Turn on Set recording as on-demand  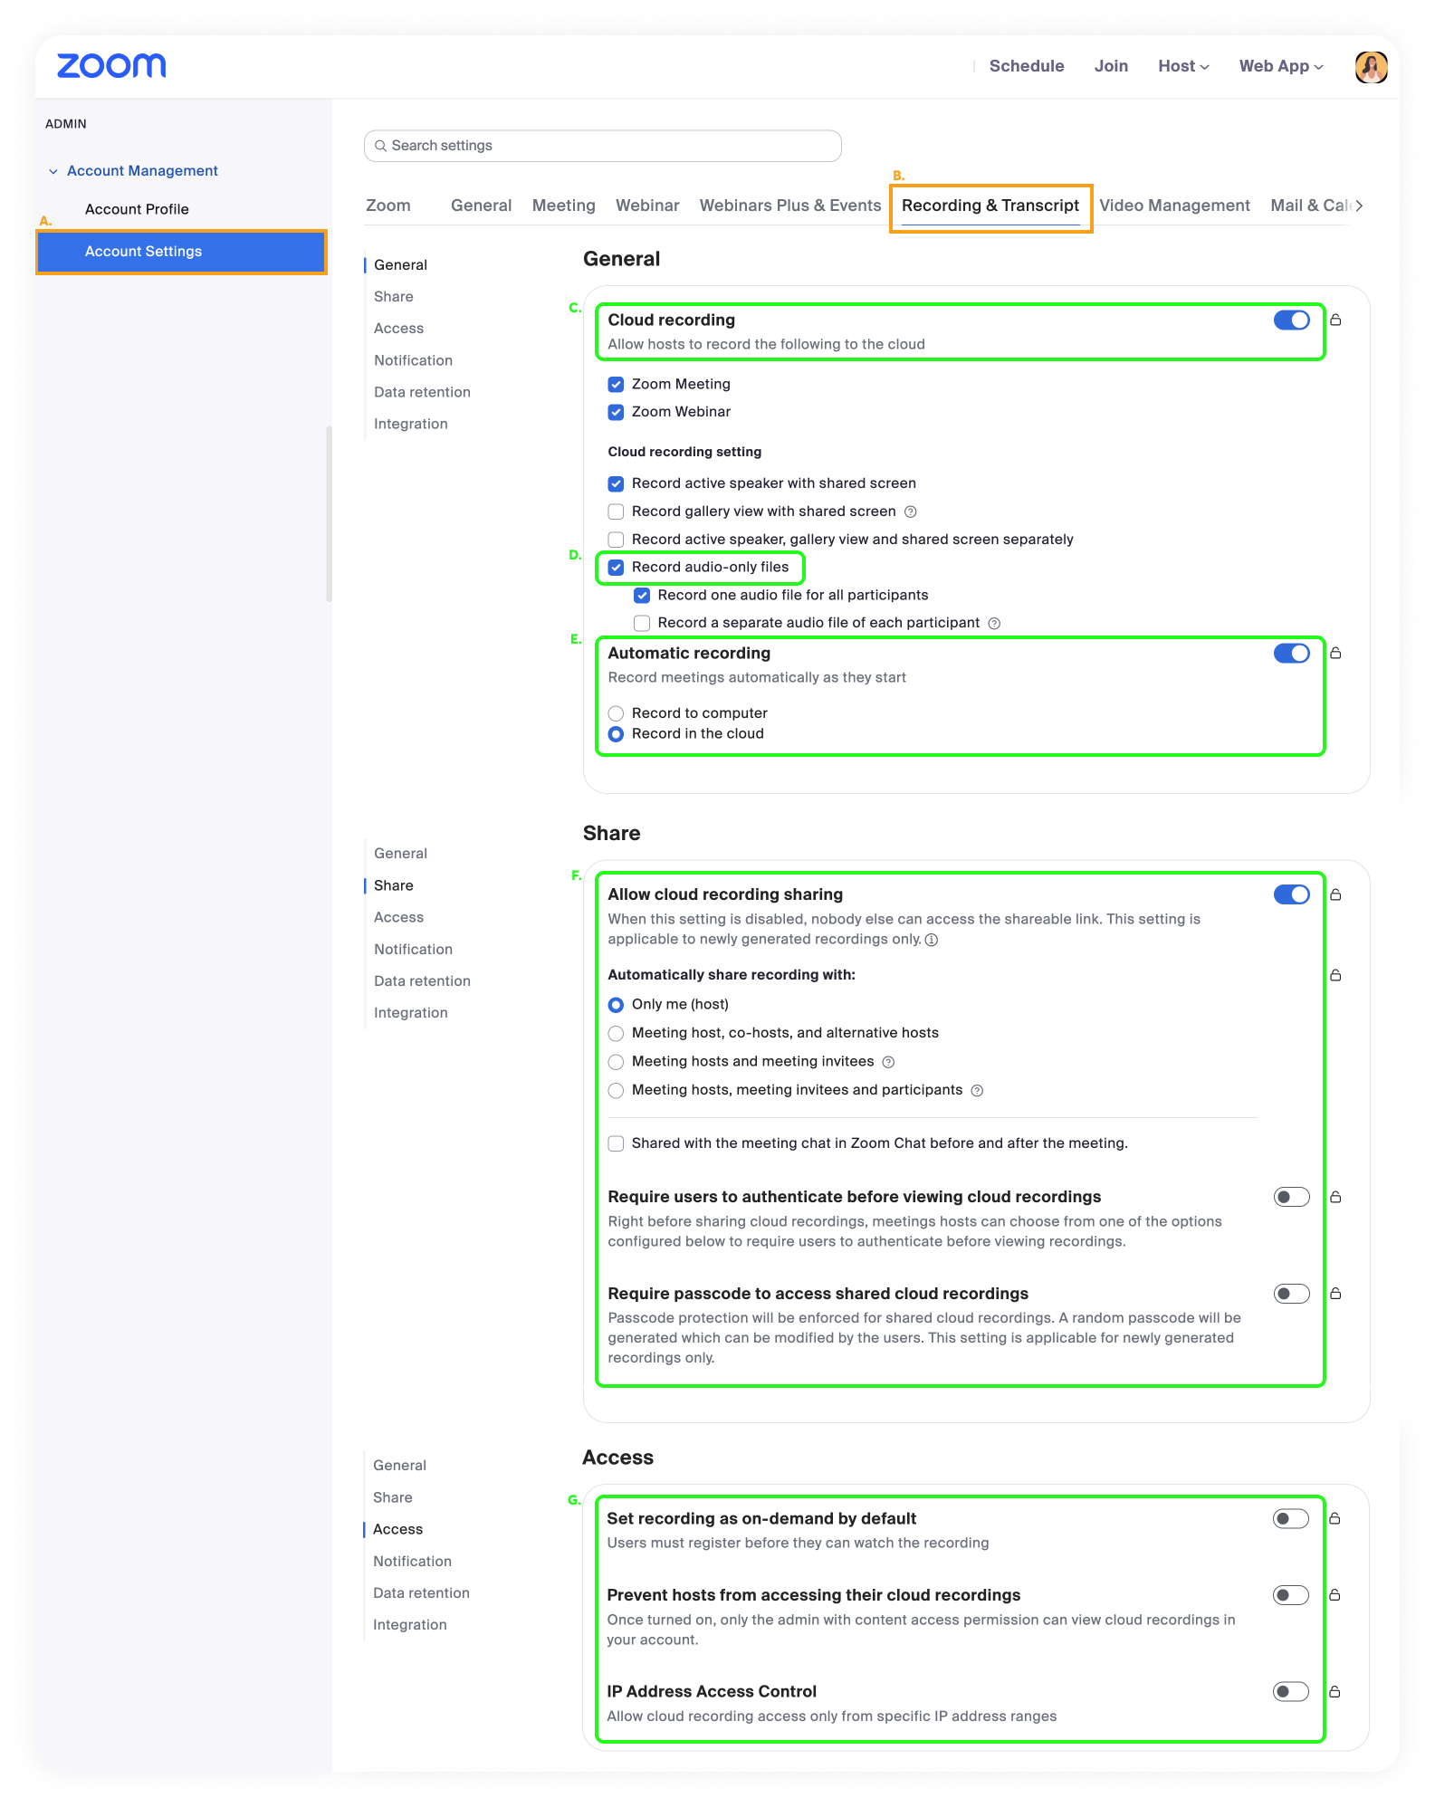click(1290, 1518)
